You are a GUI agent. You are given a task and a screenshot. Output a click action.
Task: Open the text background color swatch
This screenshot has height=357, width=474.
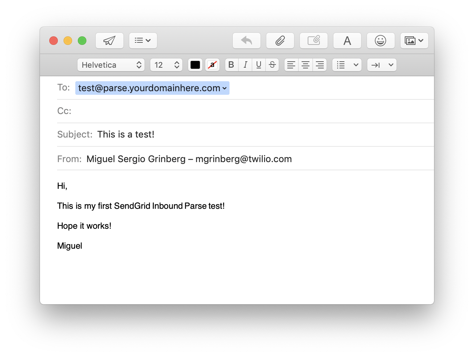(212, 65)
